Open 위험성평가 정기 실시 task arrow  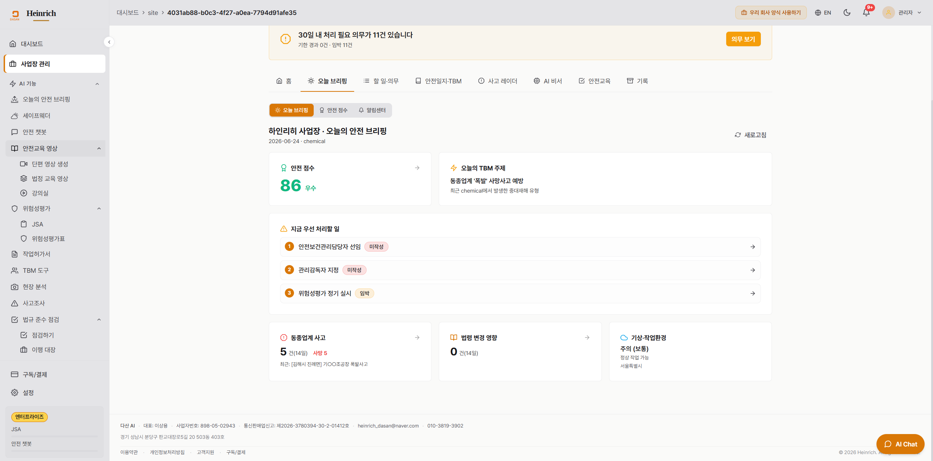click(x=752, y=293)
